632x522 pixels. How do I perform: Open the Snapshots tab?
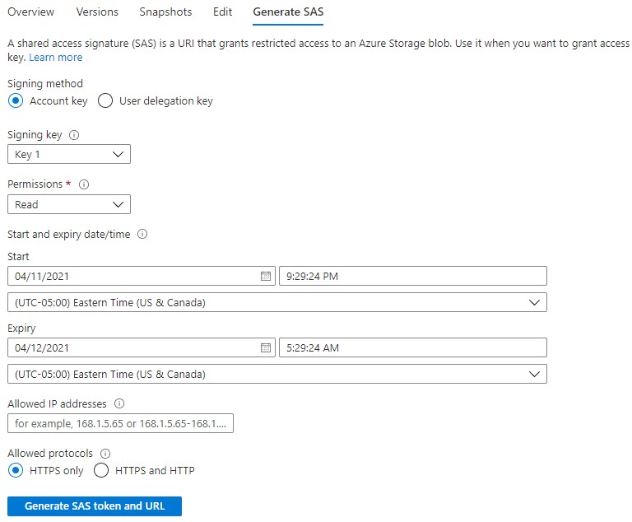click(x=165, y=12)
